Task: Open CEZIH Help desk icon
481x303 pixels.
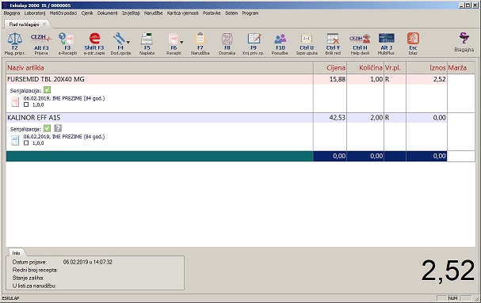Action: pos(360,39)
